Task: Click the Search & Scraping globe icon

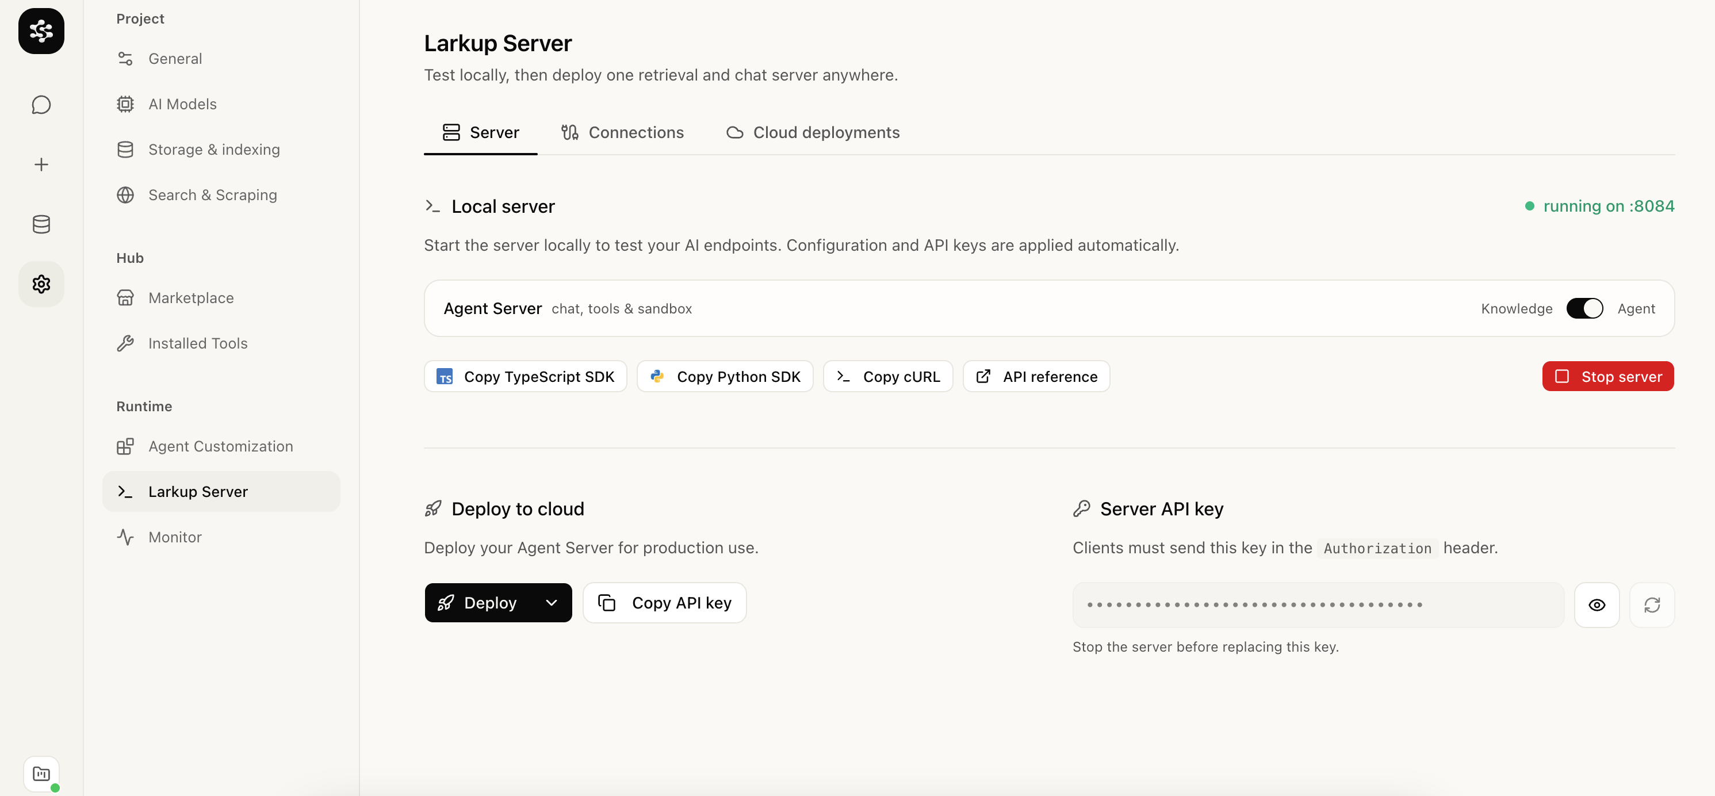Action: pyautogui.click(x=125, y=195)
